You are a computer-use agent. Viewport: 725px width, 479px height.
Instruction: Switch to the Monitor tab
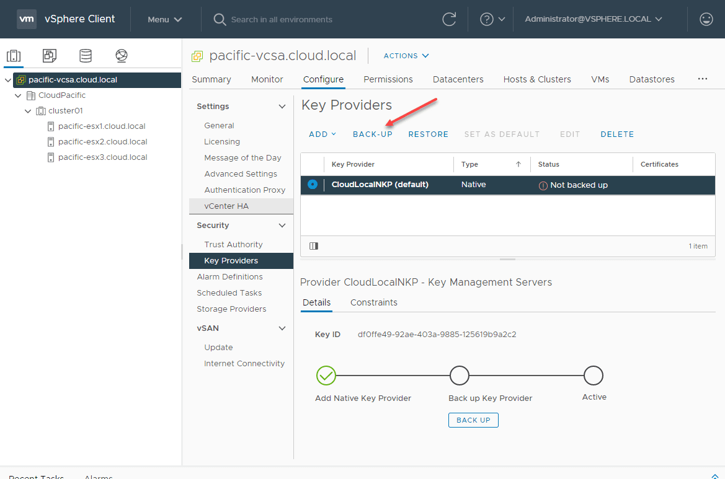pos(267,79)
